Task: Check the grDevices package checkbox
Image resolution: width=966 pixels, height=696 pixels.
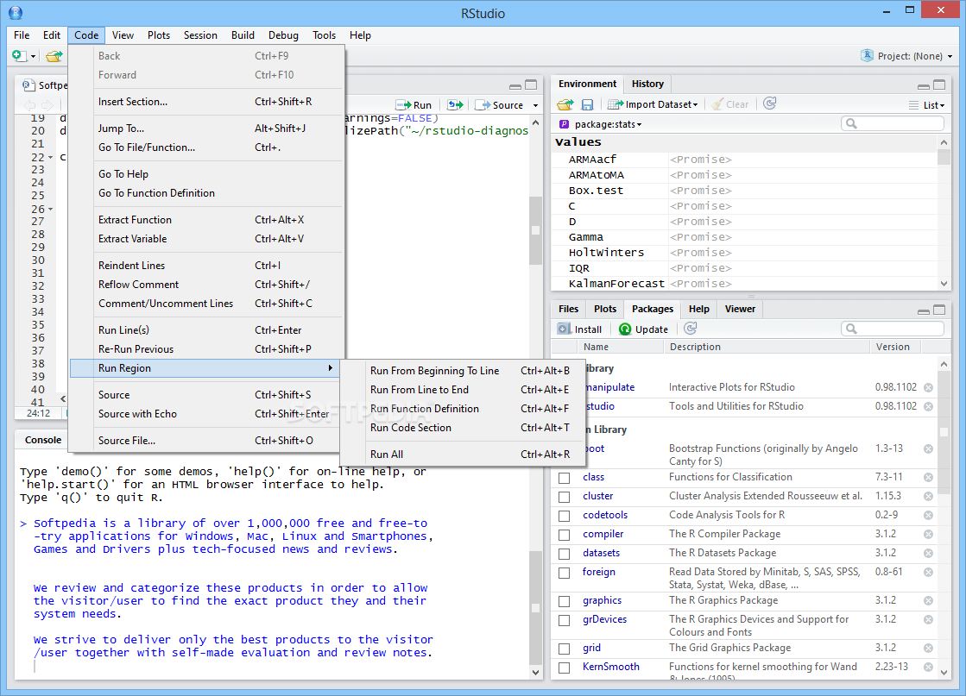Action: [565, 621]
